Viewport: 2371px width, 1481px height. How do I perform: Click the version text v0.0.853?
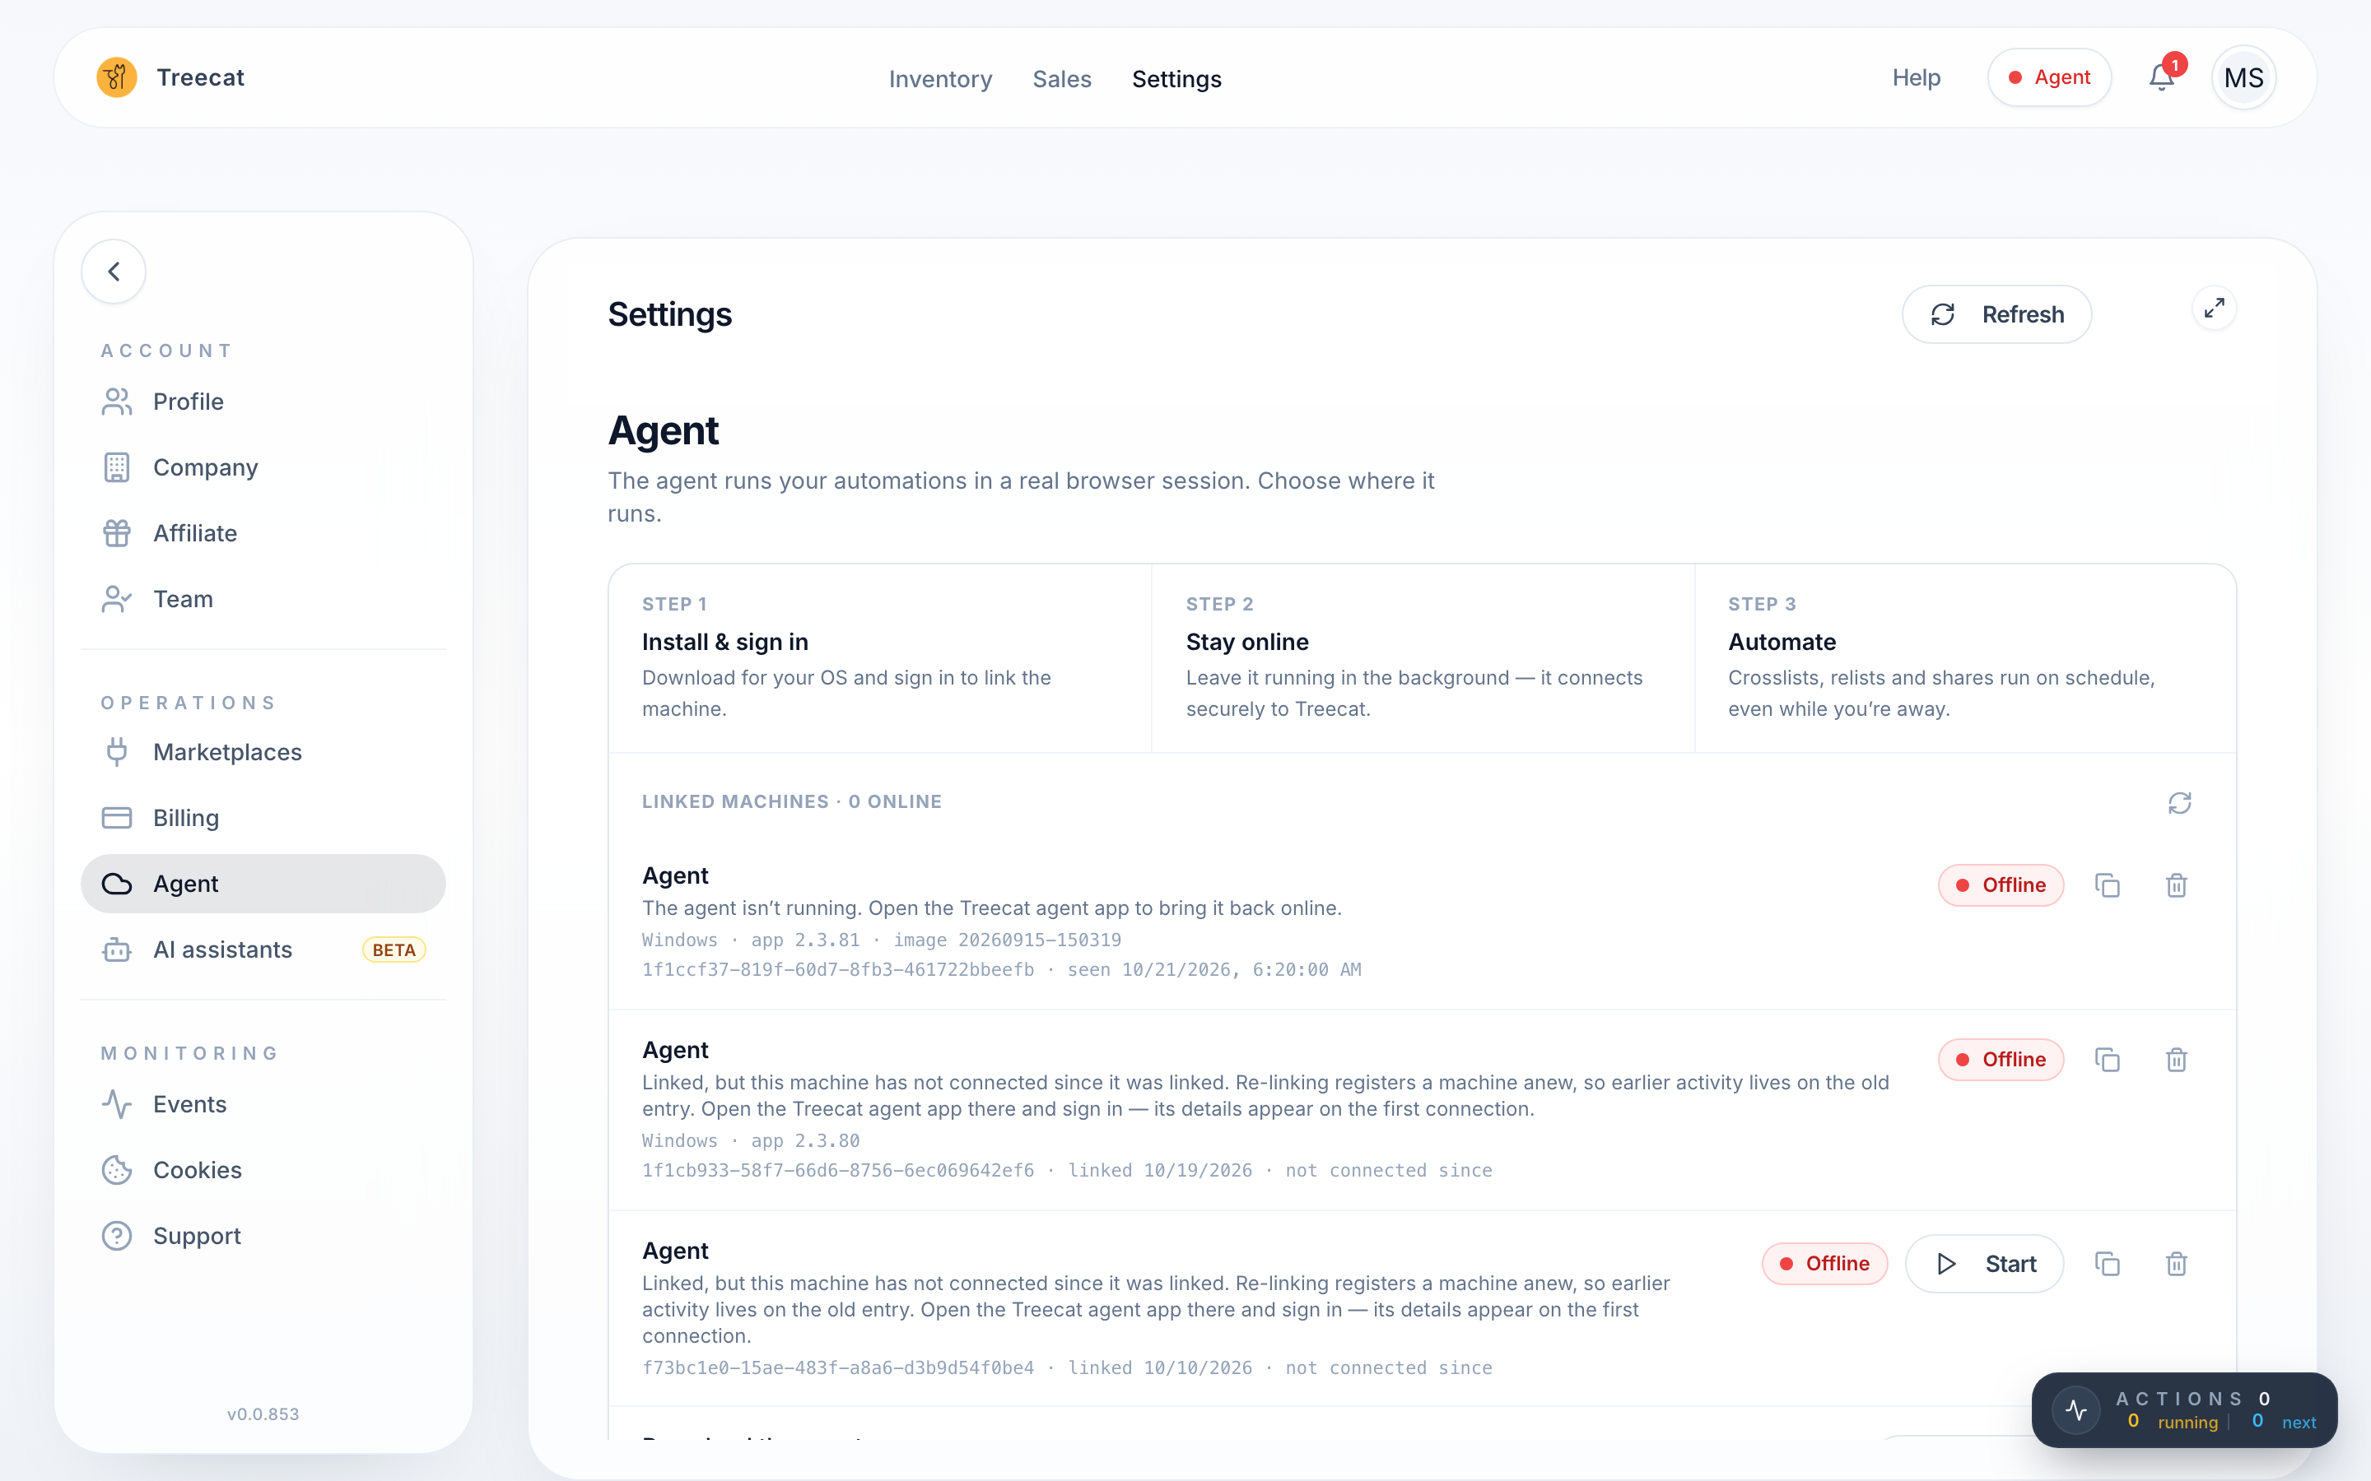[x=263, y=1414]
